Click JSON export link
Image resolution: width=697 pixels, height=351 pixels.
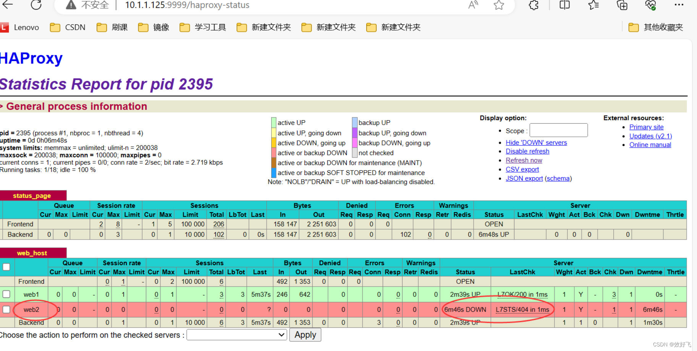524,179
